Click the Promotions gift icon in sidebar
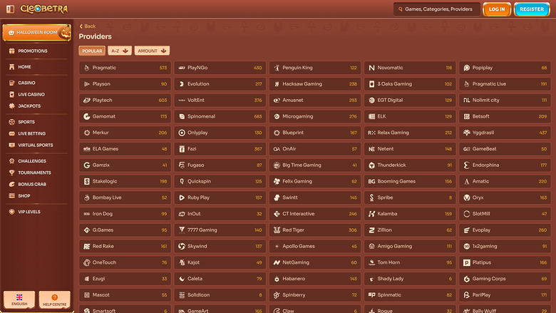Image resolution: width=556 pixels, height=313 pixels. pyautogui.click(x=11, y=51)
